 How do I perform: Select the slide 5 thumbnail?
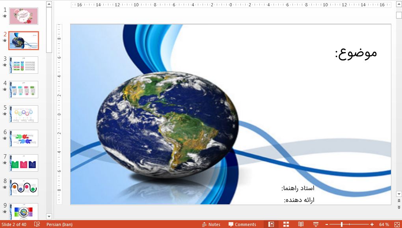24,114
